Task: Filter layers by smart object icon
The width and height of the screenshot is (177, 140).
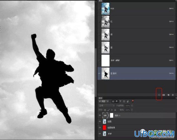Action: point(128,101)
